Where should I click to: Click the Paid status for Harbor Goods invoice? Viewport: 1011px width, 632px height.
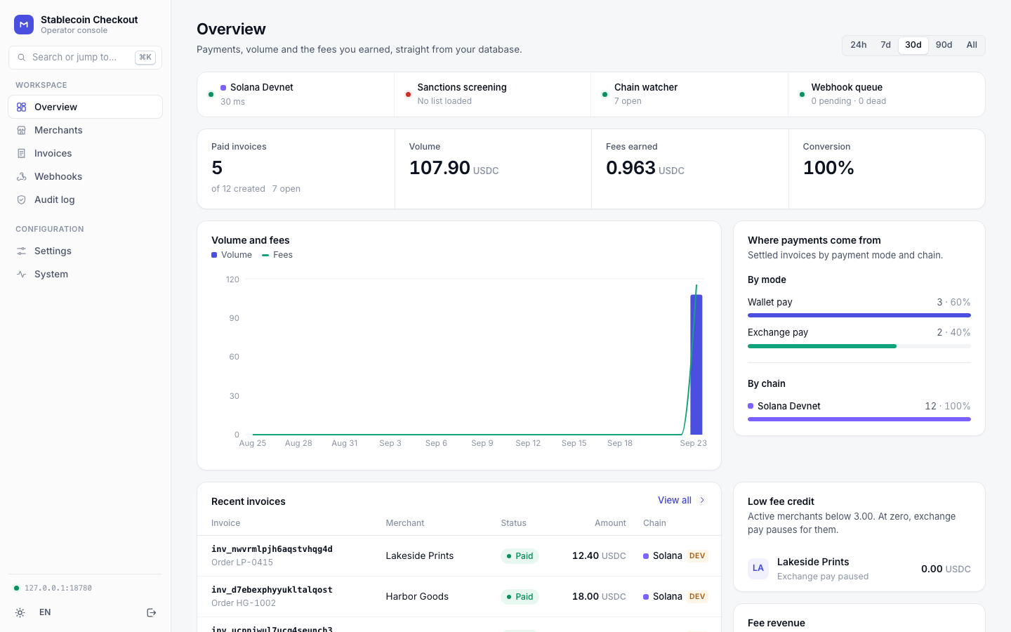click(x=520, y=597)
